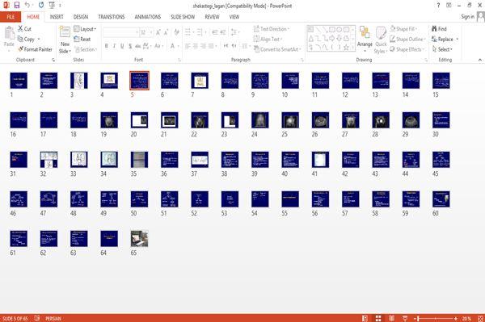485x322 pixels.
Task: Increase font size with grow font icon
Action: [158, 32]
